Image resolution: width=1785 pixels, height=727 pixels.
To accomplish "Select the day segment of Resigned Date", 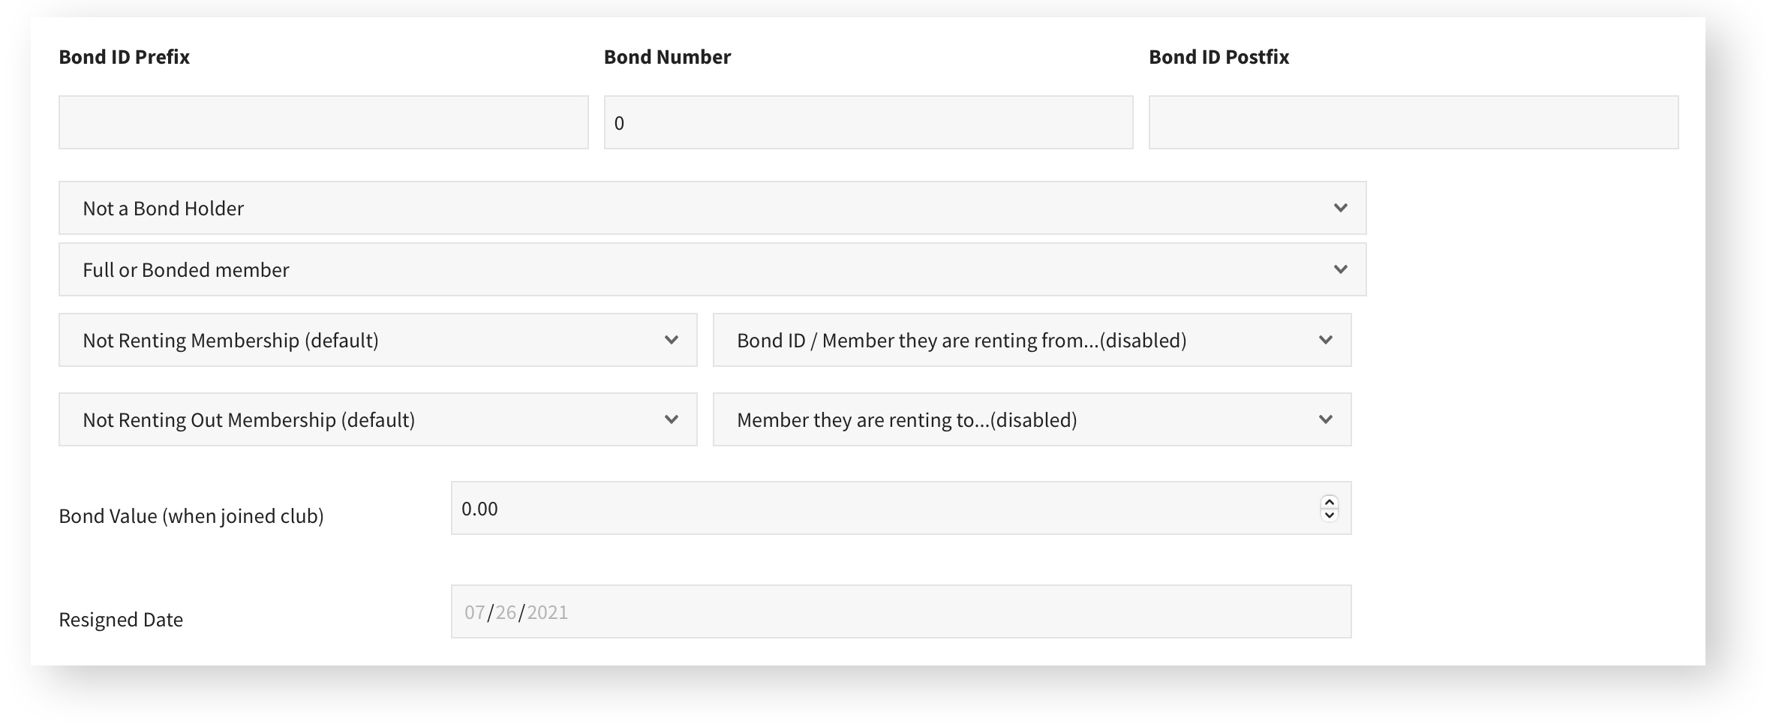I will tap(505, 612).
